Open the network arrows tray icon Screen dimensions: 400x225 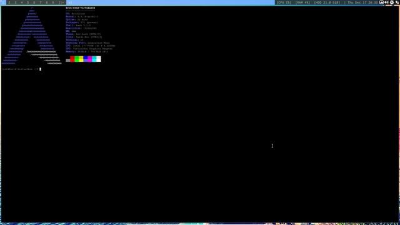397,2
